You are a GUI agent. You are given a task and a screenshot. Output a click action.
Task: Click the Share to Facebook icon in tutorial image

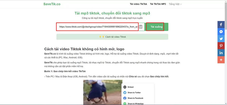125,98
